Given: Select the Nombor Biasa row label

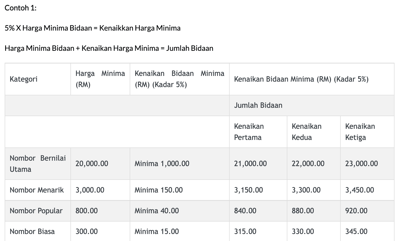Looking at the screenshot, I should [x=38, y=231].
